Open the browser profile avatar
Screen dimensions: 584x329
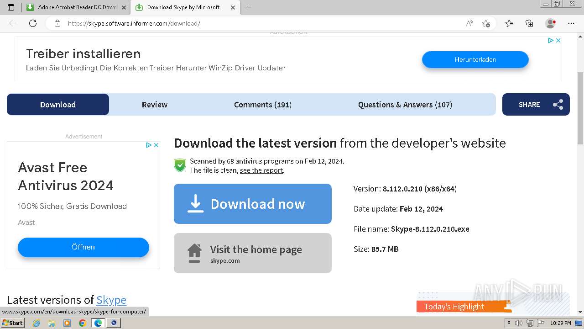[550, 23]
